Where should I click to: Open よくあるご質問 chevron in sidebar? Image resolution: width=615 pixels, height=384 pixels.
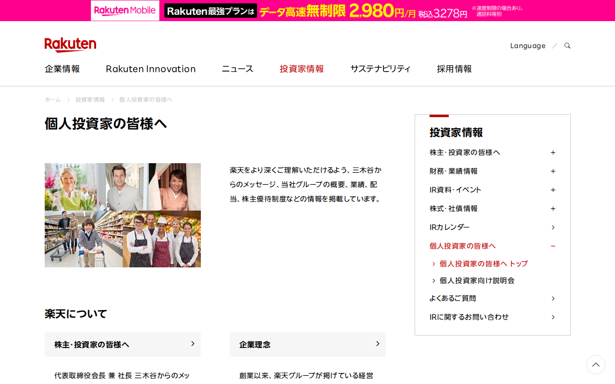click(553, 299)
